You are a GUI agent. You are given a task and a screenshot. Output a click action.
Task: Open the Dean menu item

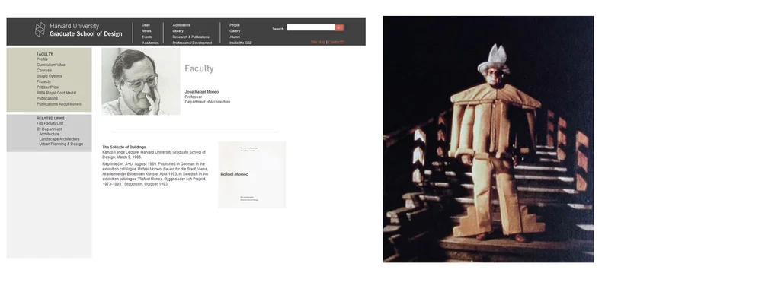tap(146, 25)
